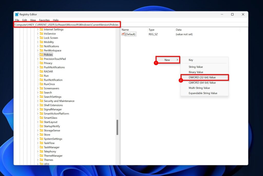This screenshot has height=176, width=263.
Task: Click the Name column header
Action: tap(125, 30)
